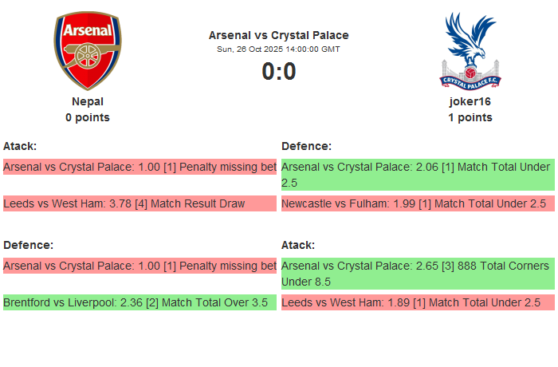
Task: Open player Nepal's profile name
Action: coord(88,101)
